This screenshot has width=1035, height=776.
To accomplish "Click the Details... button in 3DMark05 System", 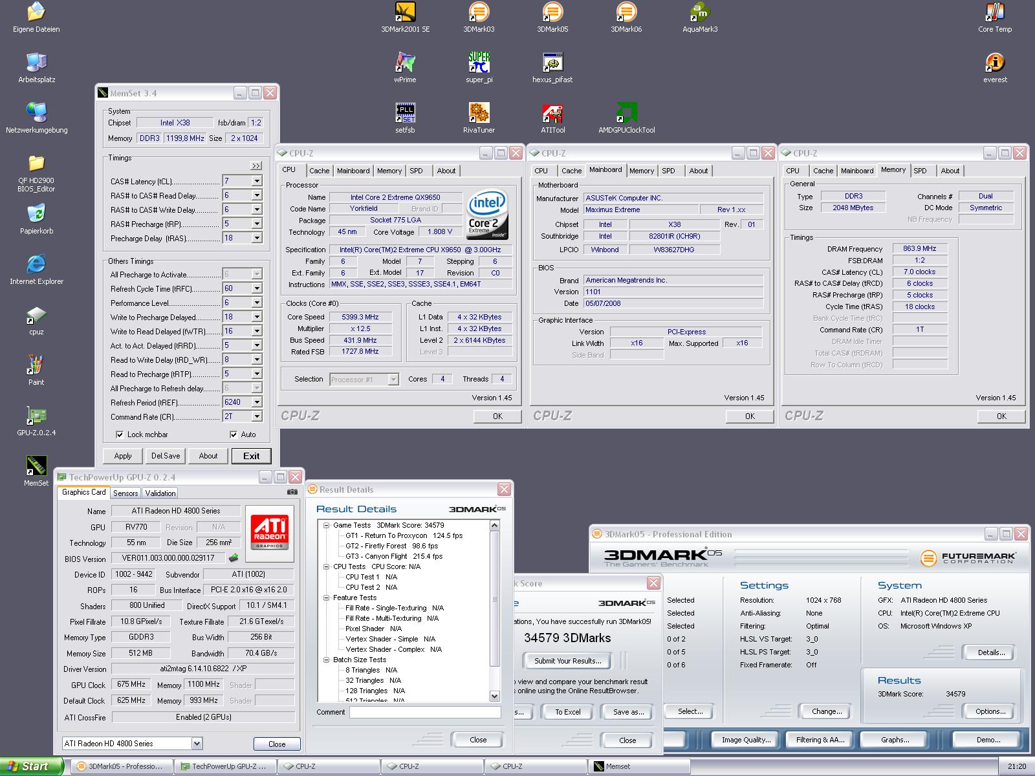I will 991,652.
